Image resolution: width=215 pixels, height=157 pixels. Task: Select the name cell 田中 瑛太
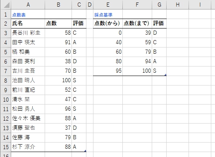click(x=28, y=43)
